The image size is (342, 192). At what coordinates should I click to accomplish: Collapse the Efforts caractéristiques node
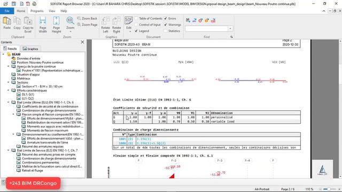point(9,90)
